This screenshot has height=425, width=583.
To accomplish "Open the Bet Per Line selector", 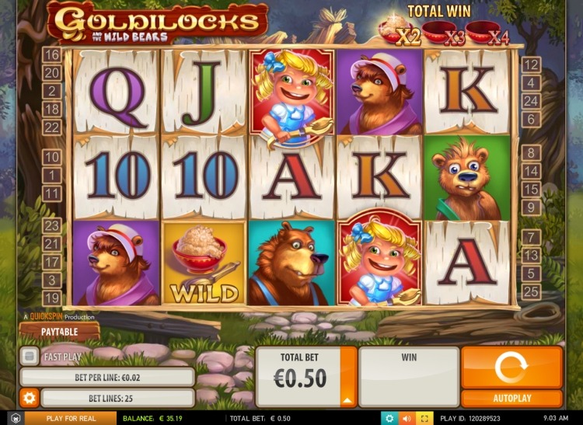I will click(x=107, y=378).
